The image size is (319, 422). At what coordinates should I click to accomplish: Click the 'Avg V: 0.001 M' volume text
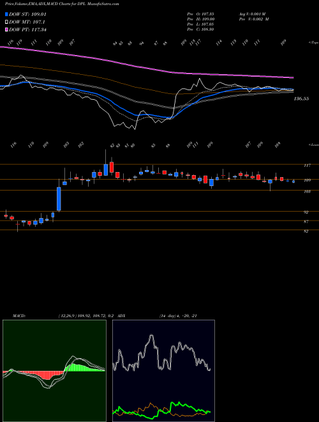pos(253,13)
